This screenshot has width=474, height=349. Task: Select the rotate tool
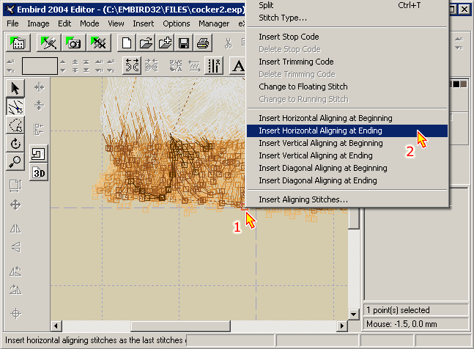pyautogui.click(x=15, y=144)
